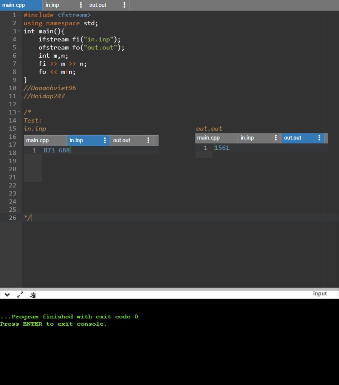339x385 pixels.
Task: Click the '#include <fstream>' line
Action: [x=57, y=15]
